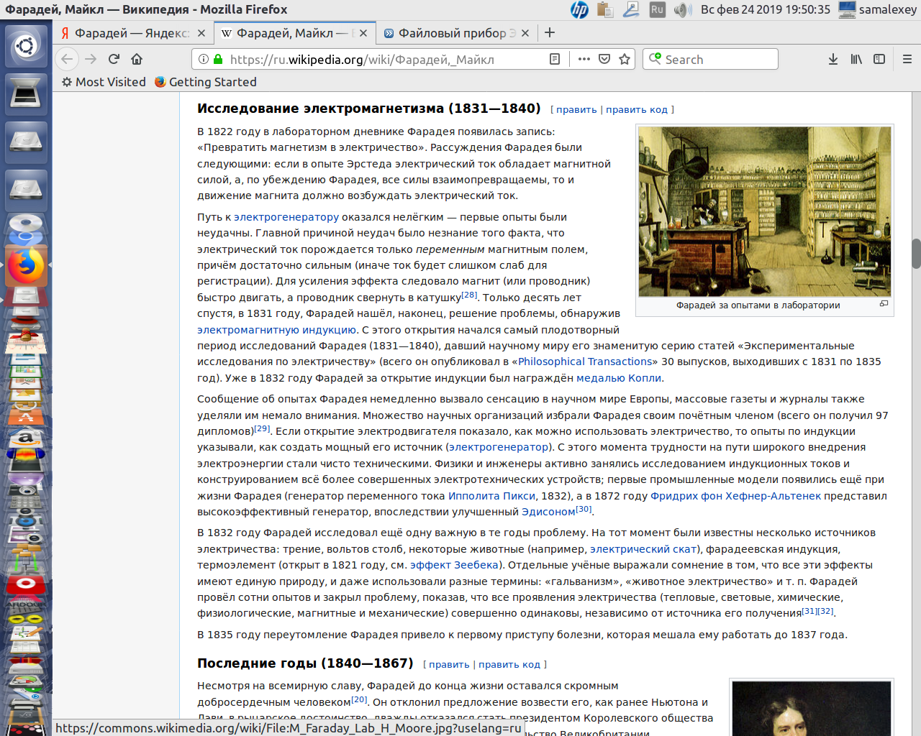The image size is (921, 736).
Task: Open Faraday laboratory painting thumbnail
Action: [765, 212]
